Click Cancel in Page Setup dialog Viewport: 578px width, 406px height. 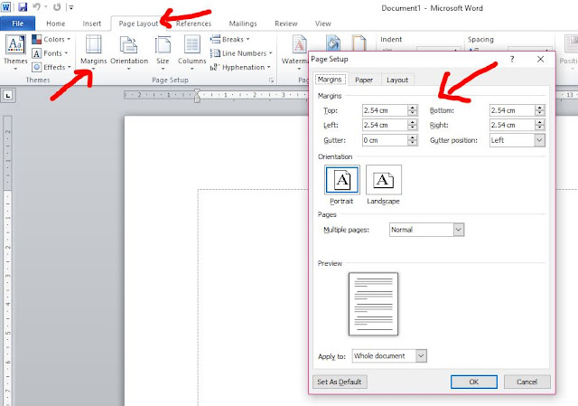point(527,382)
